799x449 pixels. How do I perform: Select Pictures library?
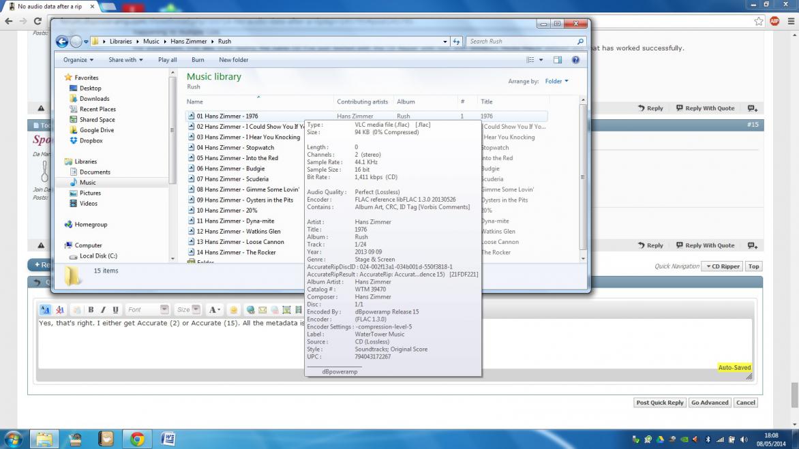coord(90,193)
